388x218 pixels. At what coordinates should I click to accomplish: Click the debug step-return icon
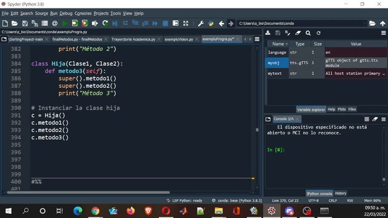tap(145, 23)
